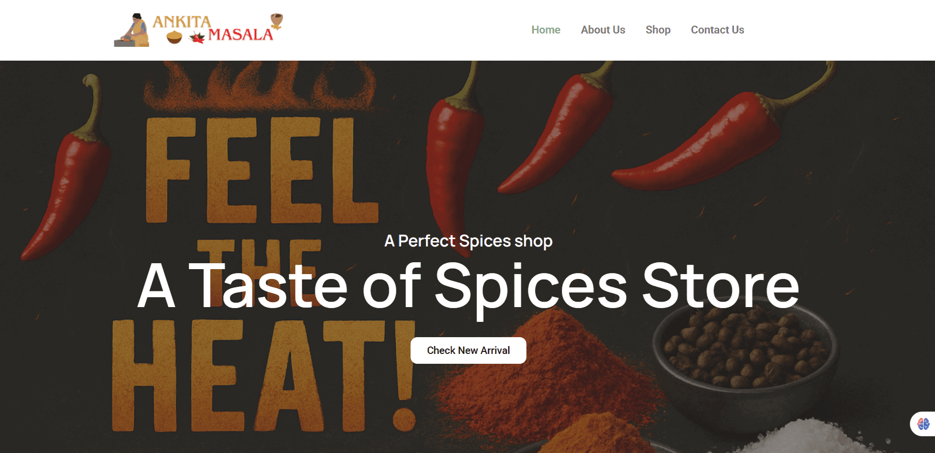Click the spice bowl icon in logo
935x453 pixels.
point(174,37)
